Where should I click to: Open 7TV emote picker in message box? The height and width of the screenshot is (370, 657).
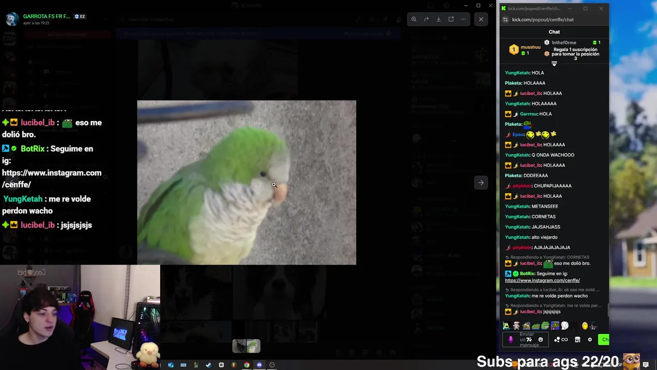pos(529,340)
